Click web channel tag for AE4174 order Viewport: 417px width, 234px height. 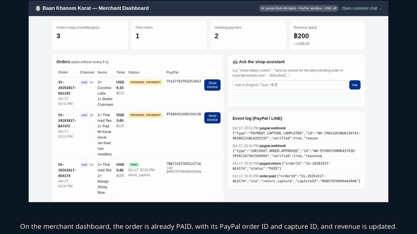84,165
